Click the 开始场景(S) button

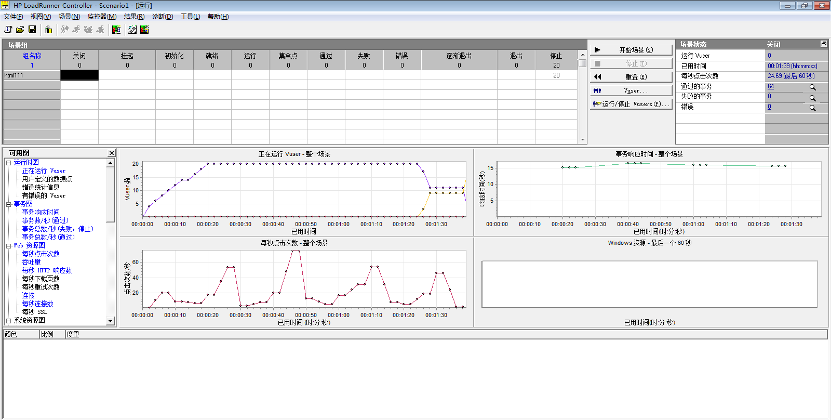point(631,50)
